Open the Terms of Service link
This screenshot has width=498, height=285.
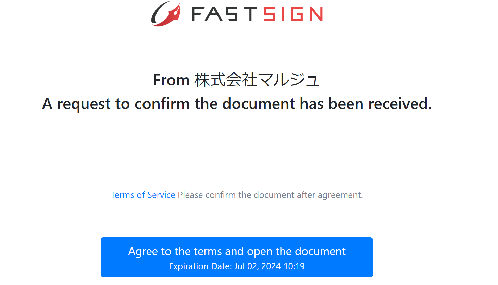[143, 195]
